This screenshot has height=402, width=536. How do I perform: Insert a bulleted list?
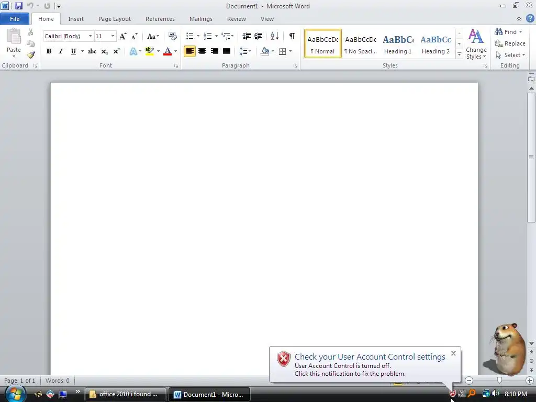pos(189,36)
